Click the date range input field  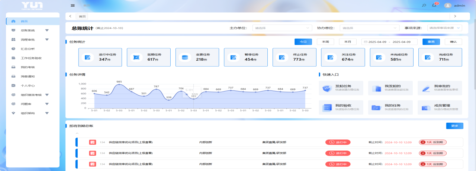(389, 42)
